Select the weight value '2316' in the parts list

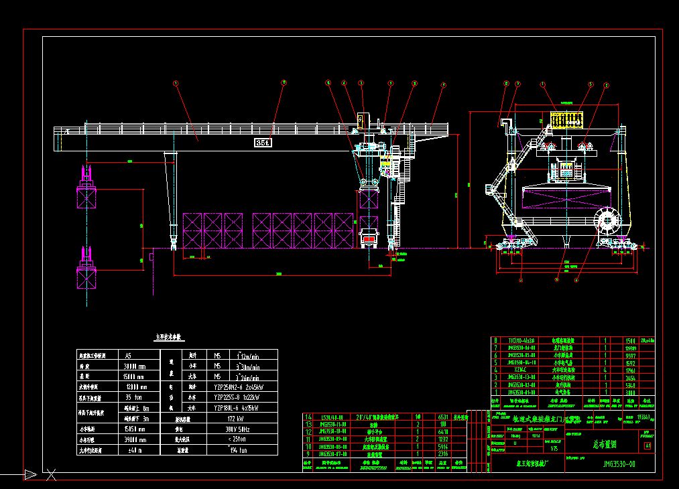[443, 454]
